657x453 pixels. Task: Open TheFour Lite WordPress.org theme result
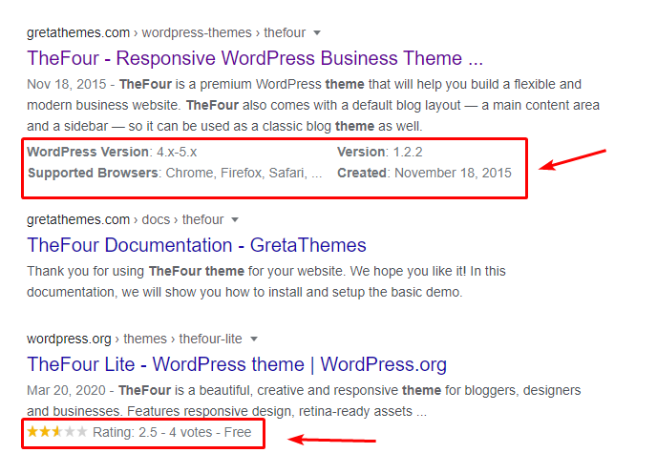pyautogui.click(x=237, y=364)
